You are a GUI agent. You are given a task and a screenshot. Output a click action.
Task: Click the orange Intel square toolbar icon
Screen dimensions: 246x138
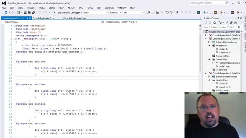[x=215, y=13]
